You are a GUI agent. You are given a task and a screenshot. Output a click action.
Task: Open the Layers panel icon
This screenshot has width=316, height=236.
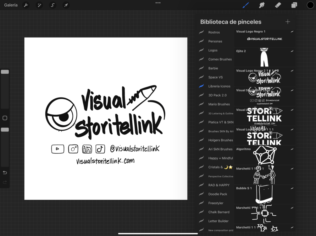294,5
